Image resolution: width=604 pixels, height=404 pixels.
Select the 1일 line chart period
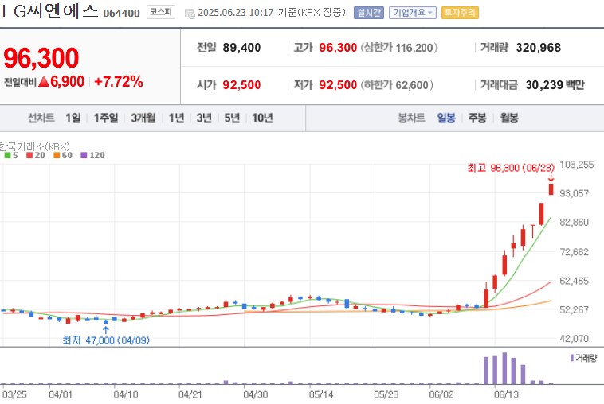point(73,118)
